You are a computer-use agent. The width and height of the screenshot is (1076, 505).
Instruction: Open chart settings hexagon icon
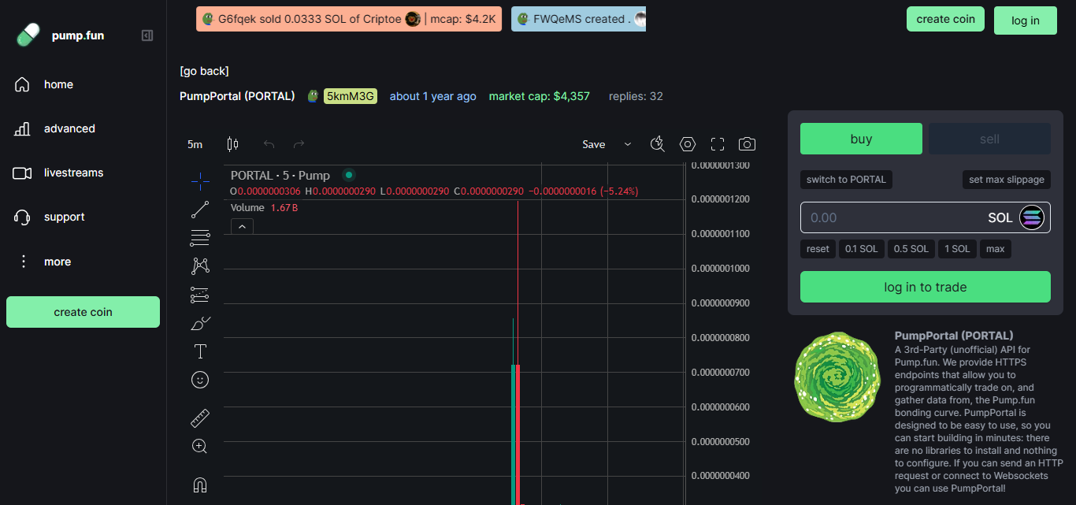pyautogui.click(x=688, y=144)
